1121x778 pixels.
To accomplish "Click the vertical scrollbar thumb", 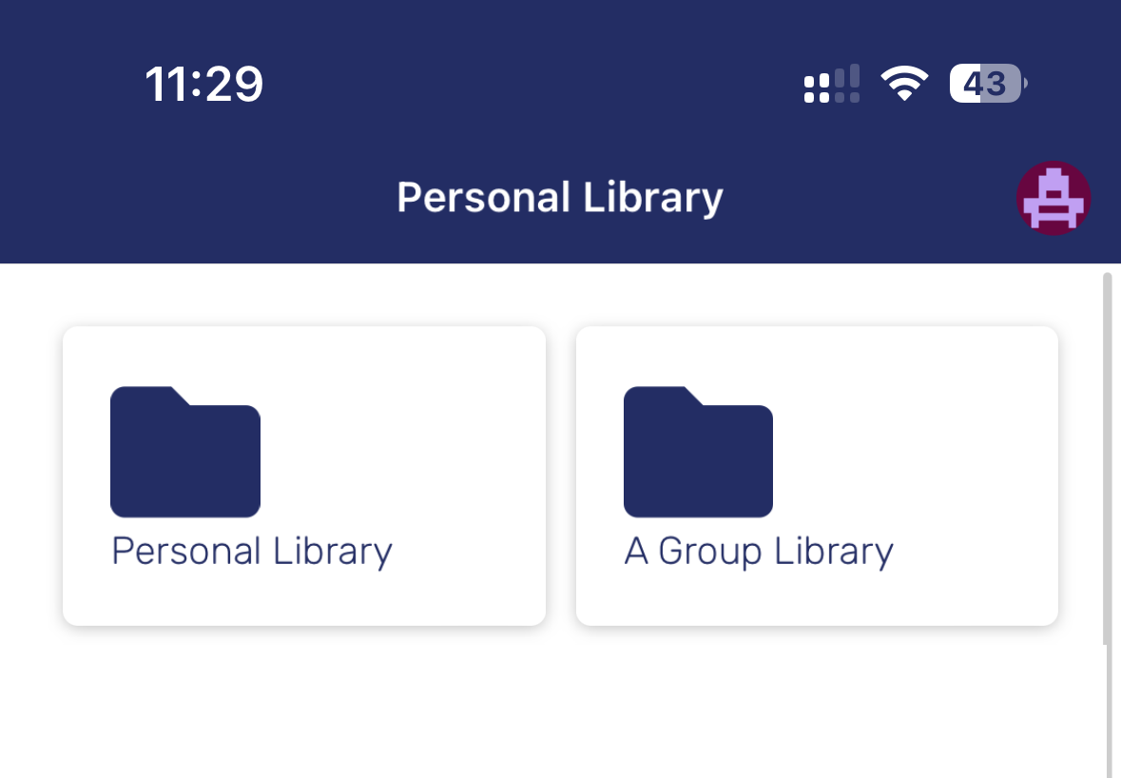I will (1108, 457).
